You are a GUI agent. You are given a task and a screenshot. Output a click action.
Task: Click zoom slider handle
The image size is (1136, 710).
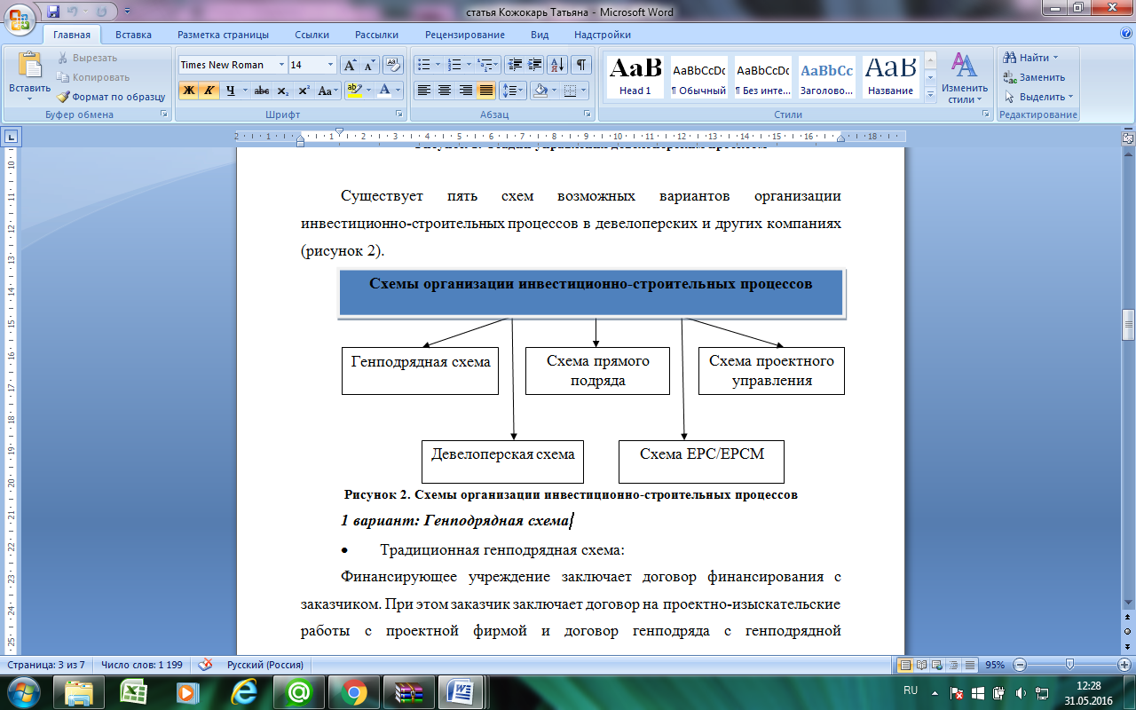pos(1069,665)
